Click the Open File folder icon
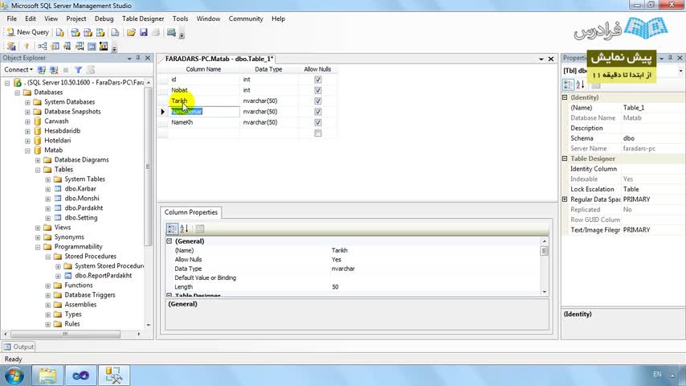 131,32
